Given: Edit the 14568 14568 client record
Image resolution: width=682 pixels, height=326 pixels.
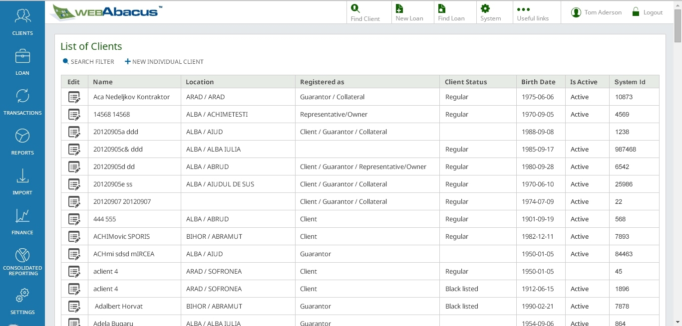Looking at the screenshot, I should [74, 114].
